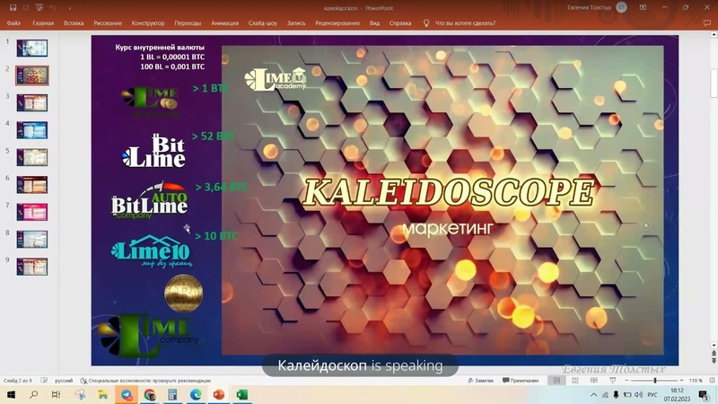Expand the system tray hidden icons chevron
The image size is (718, 404).
[x=593, y=395]
